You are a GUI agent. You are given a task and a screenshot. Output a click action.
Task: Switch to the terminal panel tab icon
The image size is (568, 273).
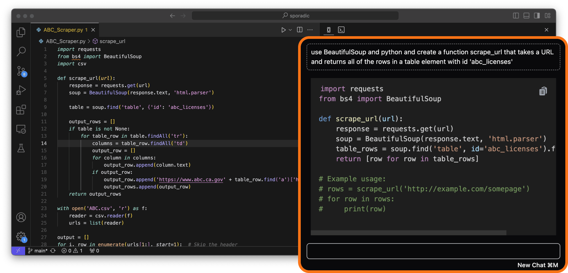coord(341,30)
